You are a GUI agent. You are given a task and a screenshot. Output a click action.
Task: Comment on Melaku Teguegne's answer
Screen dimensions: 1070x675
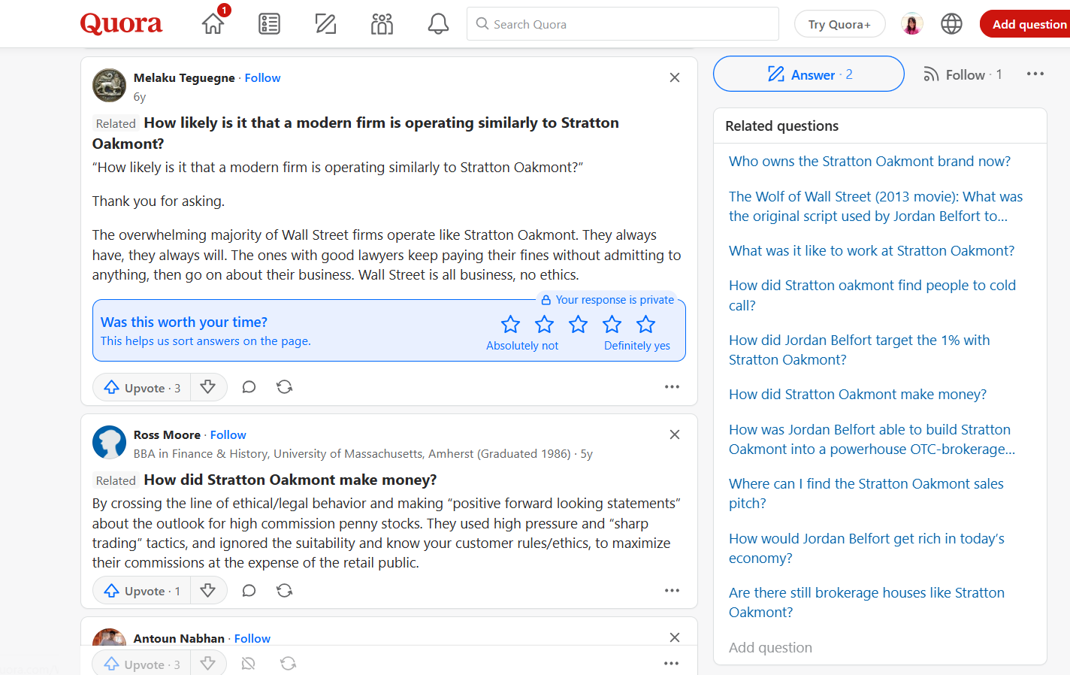pos(249,387)
